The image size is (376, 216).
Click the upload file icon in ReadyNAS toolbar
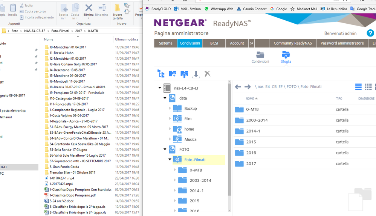coord(184,74)
